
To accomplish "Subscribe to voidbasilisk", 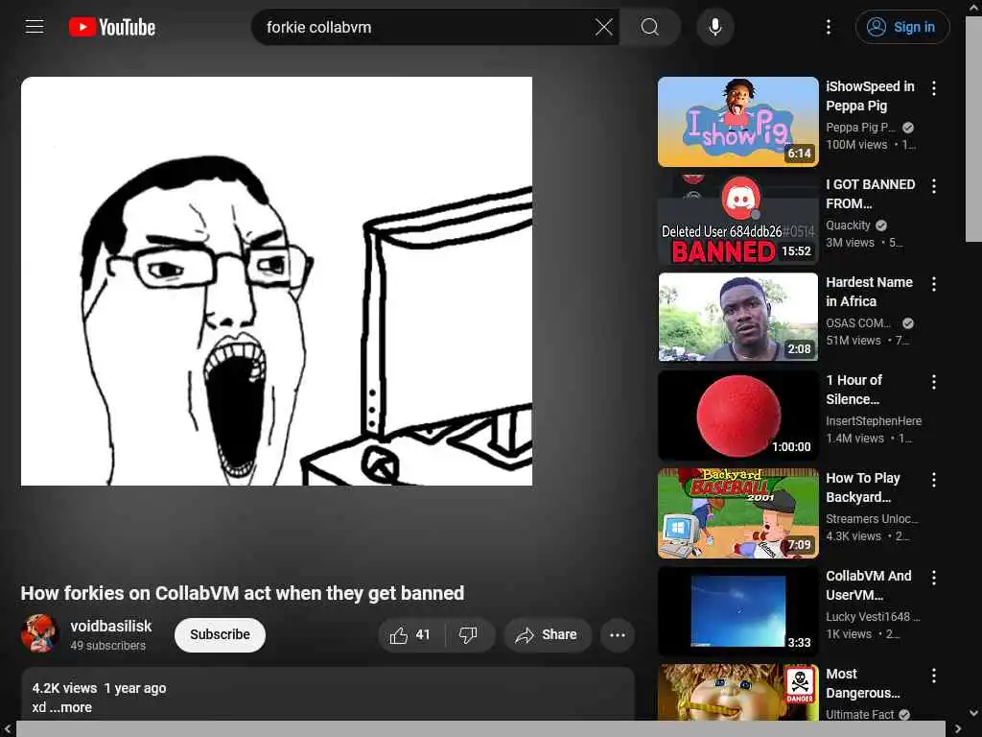I will pos(220,635).
